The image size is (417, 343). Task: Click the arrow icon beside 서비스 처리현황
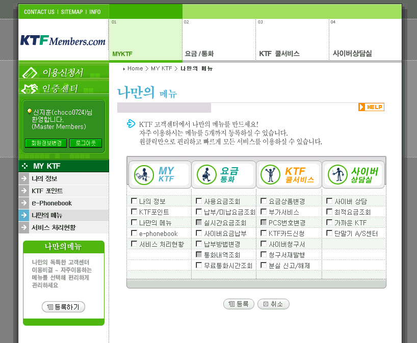24,227
